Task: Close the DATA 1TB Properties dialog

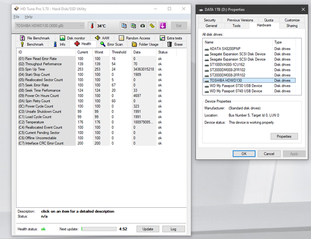Action: 303,10
